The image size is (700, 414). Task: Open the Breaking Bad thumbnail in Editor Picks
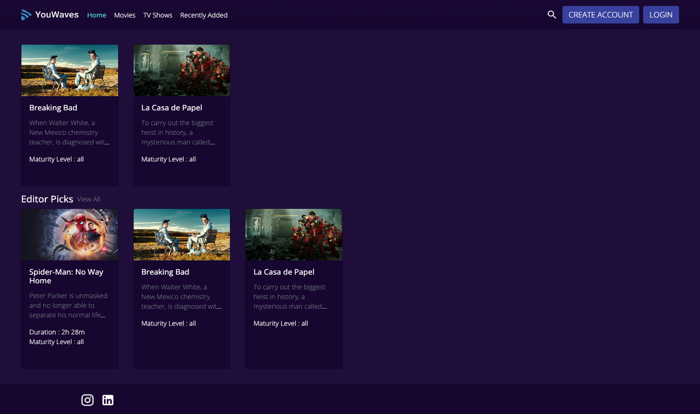182,235
